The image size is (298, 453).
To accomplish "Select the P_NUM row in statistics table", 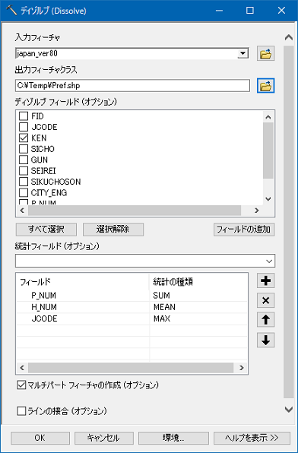I will [132, 295].
